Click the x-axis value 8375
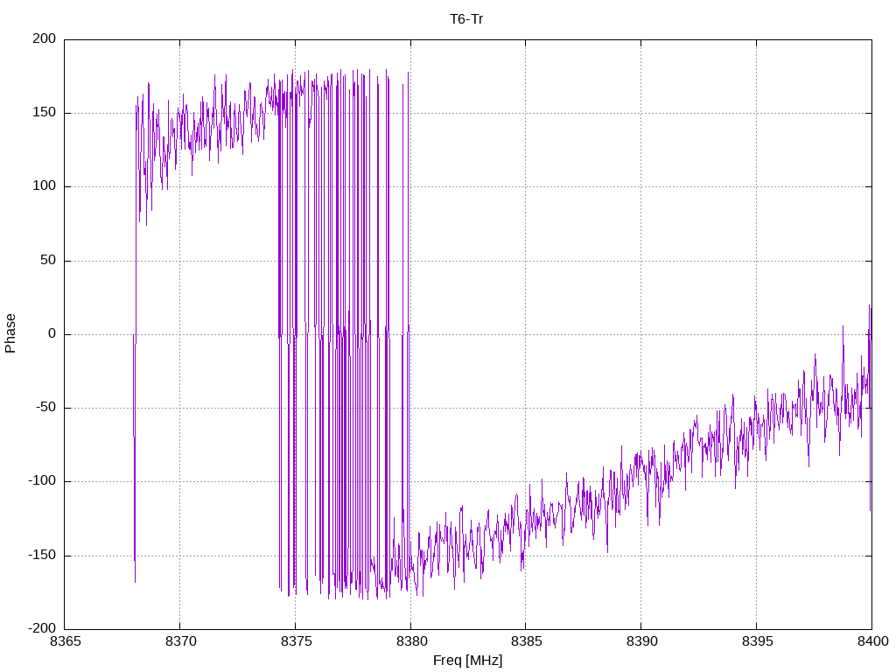Image resolution: width=896 pixels, height=672 pixels. pyautogui.click(x=296, y=641)
